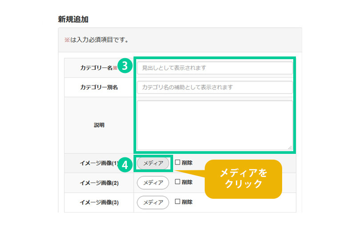Enable the 削除 checkbox for イメージ画像(2)
This screenshot has height=237, width=356.
(x=178, y=182)
